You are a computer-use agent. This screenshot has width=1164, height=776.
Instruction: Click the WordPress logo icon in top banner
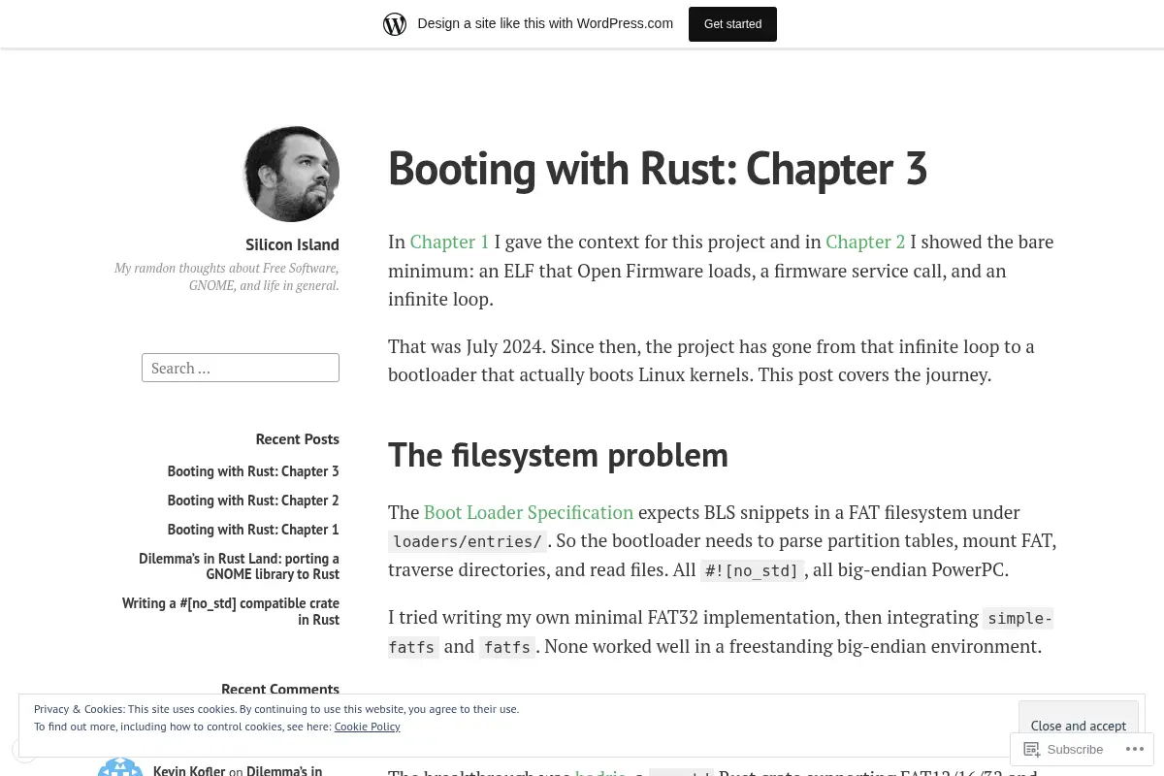click(395, 24)
